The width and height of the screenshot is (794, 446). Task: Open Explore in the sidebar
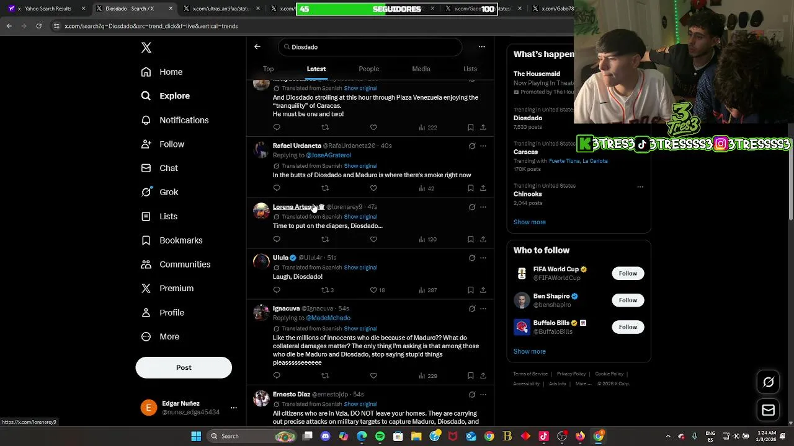[x=166, y=96]
